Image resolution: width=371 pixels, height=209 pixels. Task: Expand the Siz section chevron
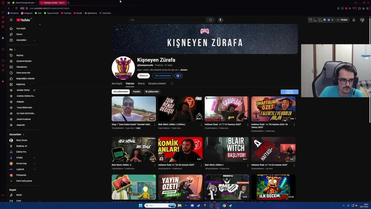tap(15, 50)
